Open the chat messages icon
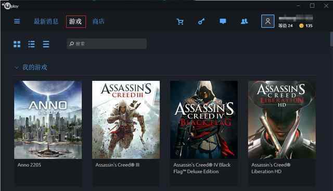 click(223, 21)
